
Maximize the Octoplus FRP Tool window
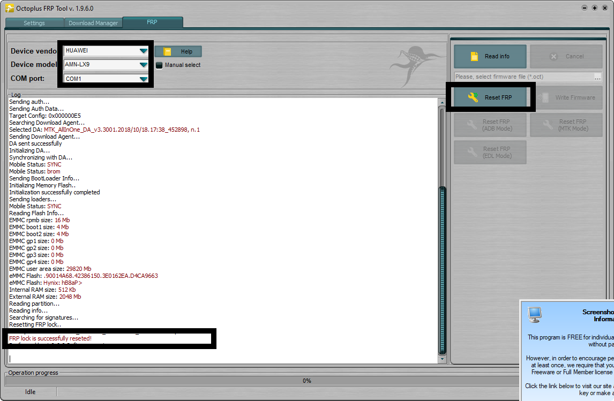point(594,8)
